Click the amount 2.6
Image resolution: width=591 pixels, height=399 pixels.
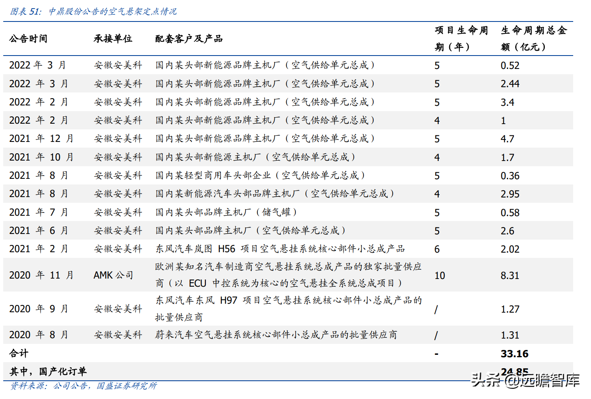[x=507, y=231]
